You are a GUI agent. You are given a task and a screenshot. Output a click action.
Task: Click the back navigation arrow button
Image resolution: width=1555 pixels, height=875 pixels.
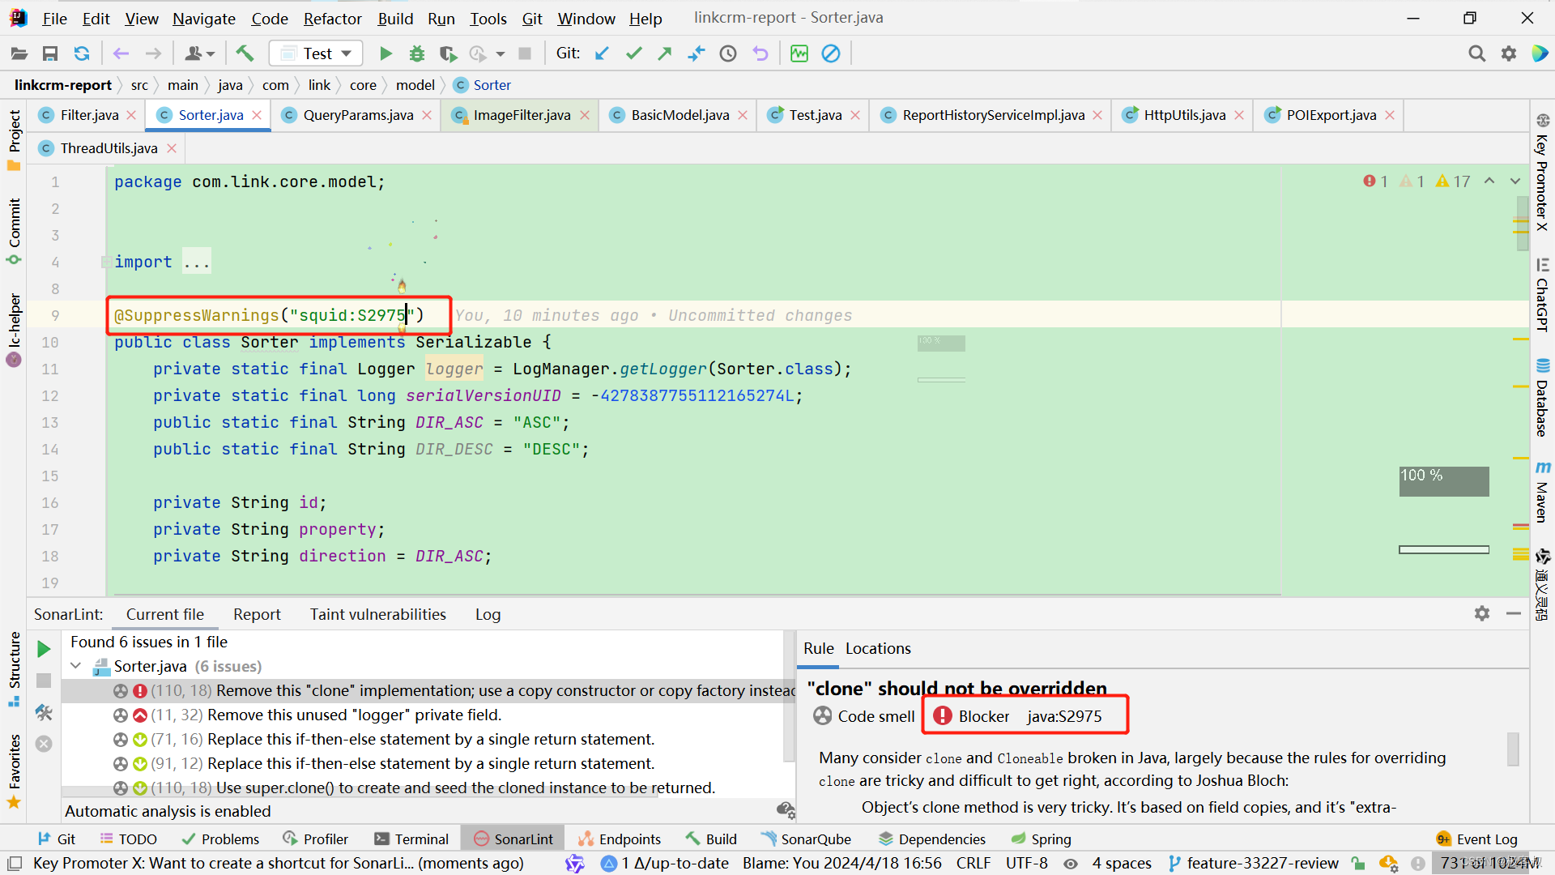click(117, 53)
